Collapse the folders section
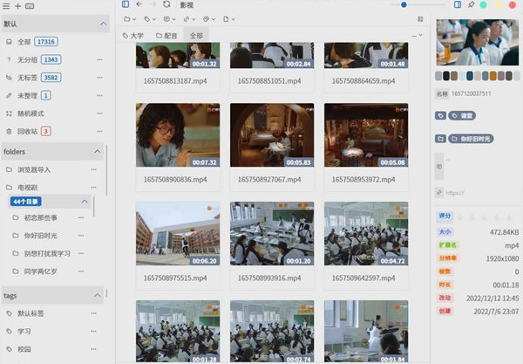523x364 pixels. tap(98, 151)
